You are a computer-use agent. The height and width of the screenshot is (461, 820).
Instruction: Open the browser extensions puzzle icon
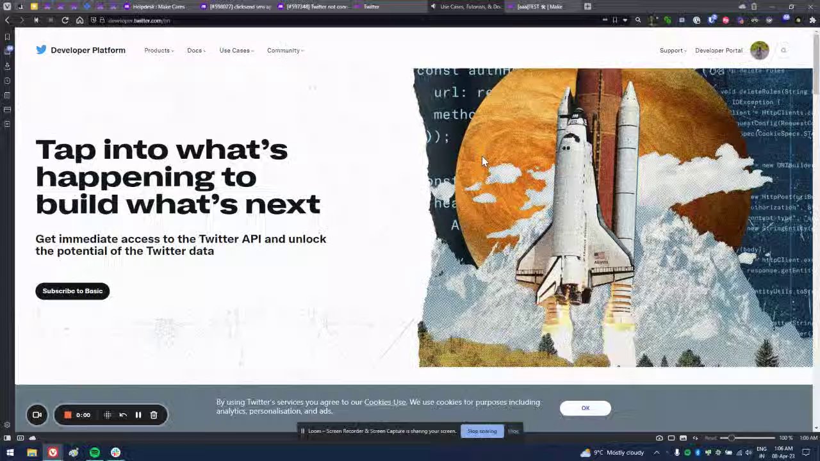(x=812, y=20)
